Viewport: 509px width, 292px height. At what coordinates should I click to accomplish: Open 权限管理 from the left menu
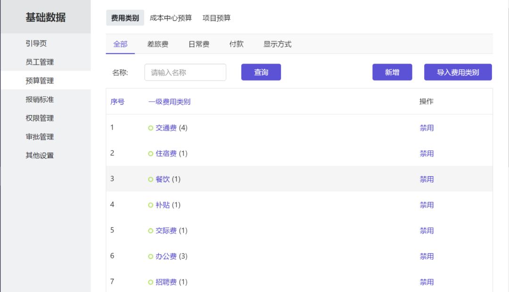pos(40,118)
